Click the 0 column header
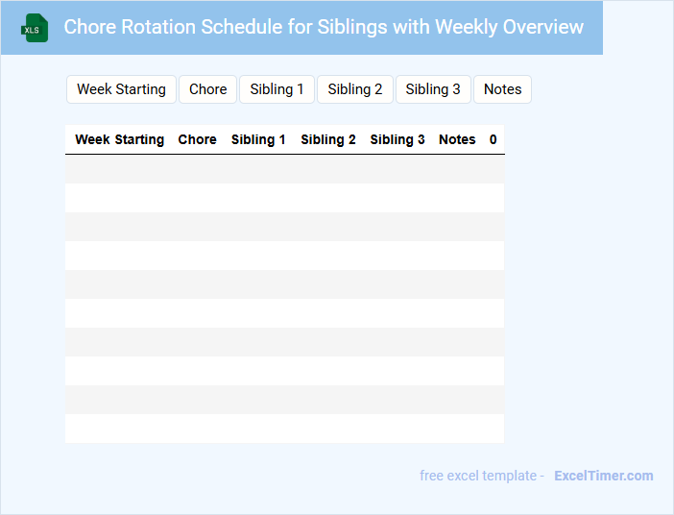The image size is (674, 515). (493, 139)
